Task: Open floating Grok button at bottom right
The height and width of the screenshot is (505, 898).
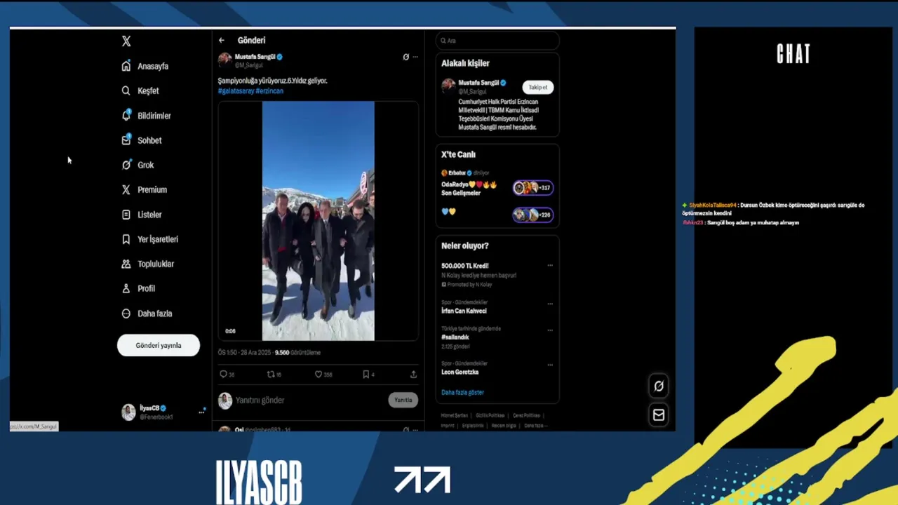Action: tap(659, 386)
